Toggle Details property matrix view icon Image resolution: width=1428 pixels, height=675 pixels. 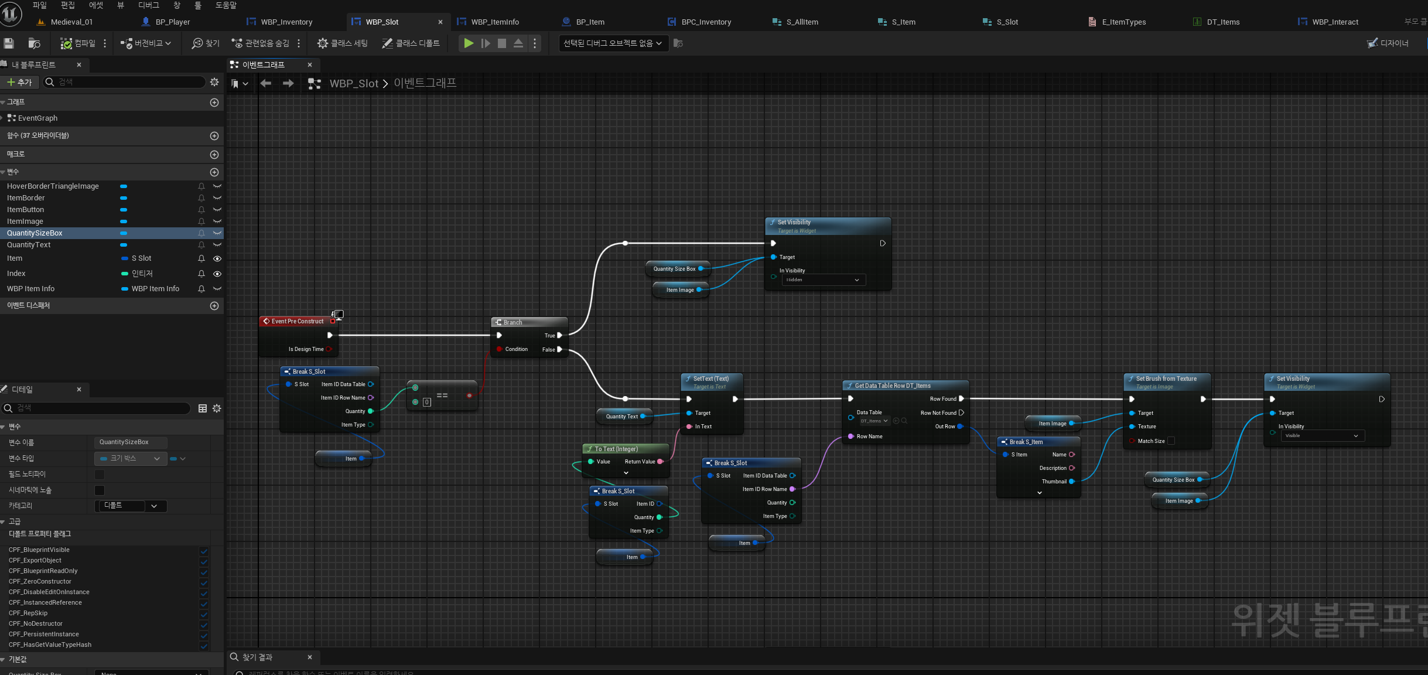(x=203, y=408)
